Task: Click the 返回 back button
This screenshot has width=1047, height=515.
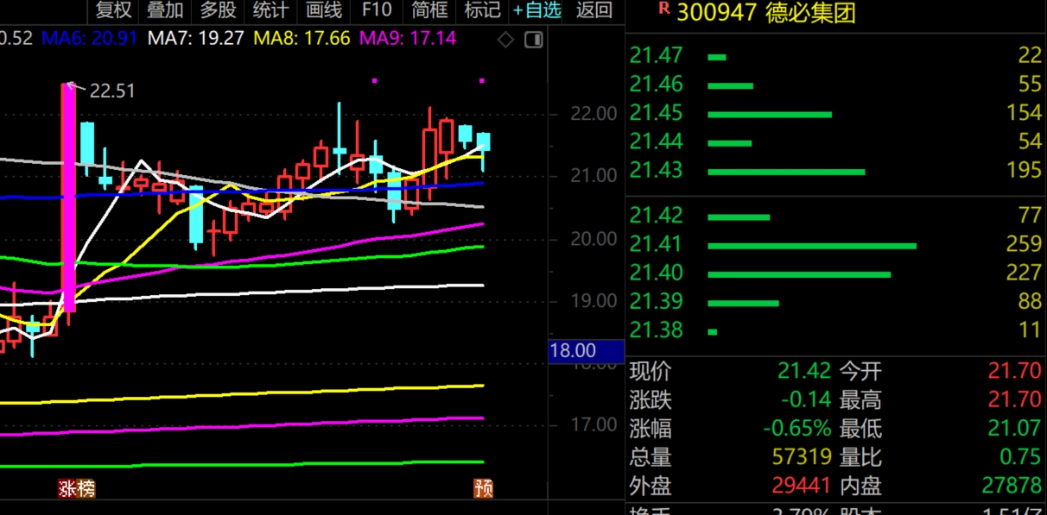Action: tap(593, 10)
